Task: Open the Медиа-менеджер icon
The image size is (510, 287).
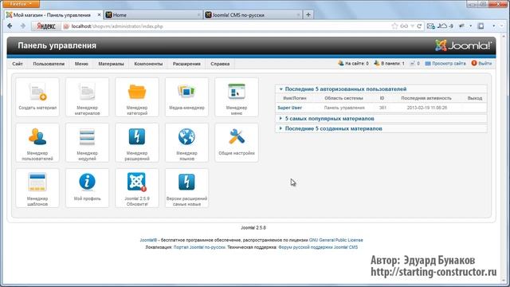Action: pos(186,97)
